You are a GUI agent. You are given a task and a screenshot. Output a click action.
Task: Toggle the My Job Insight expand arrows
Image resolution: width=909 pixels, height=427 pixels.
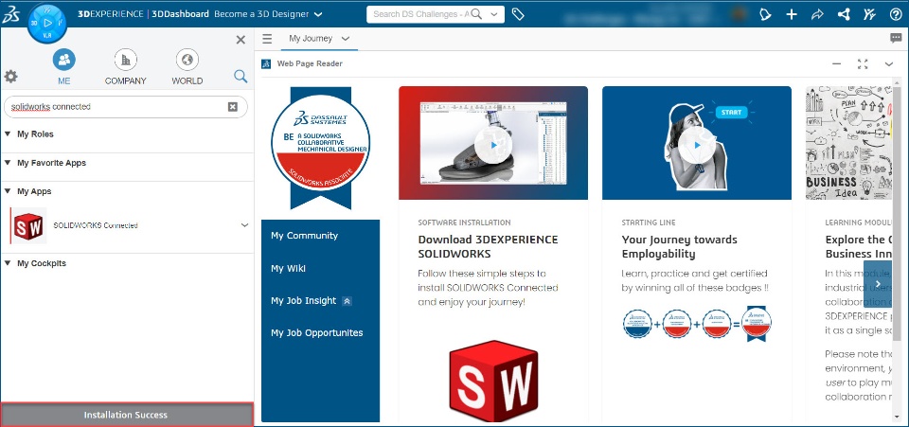[347, 301]
